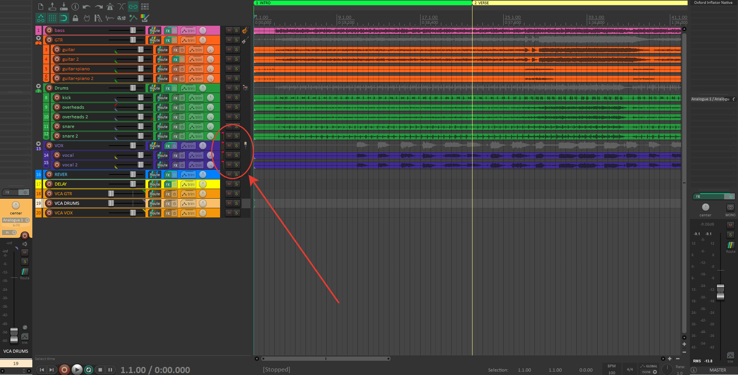Viewport: 738px width, 375px height.
Task: Open the 'in' monitoring dropdown on mixer strip
Action: pos(9,232)
